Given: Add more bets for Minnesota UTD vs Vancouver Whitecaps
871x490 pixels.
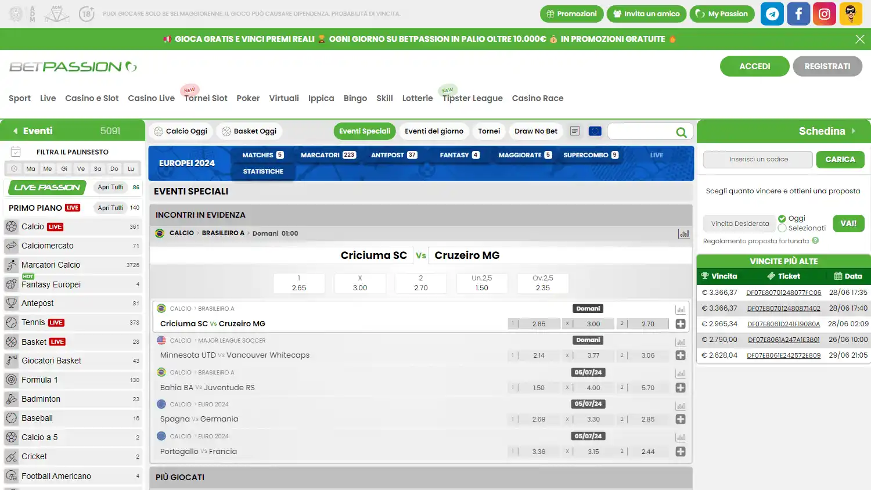Looking at the screenshot, I should [x=681, y=355].
